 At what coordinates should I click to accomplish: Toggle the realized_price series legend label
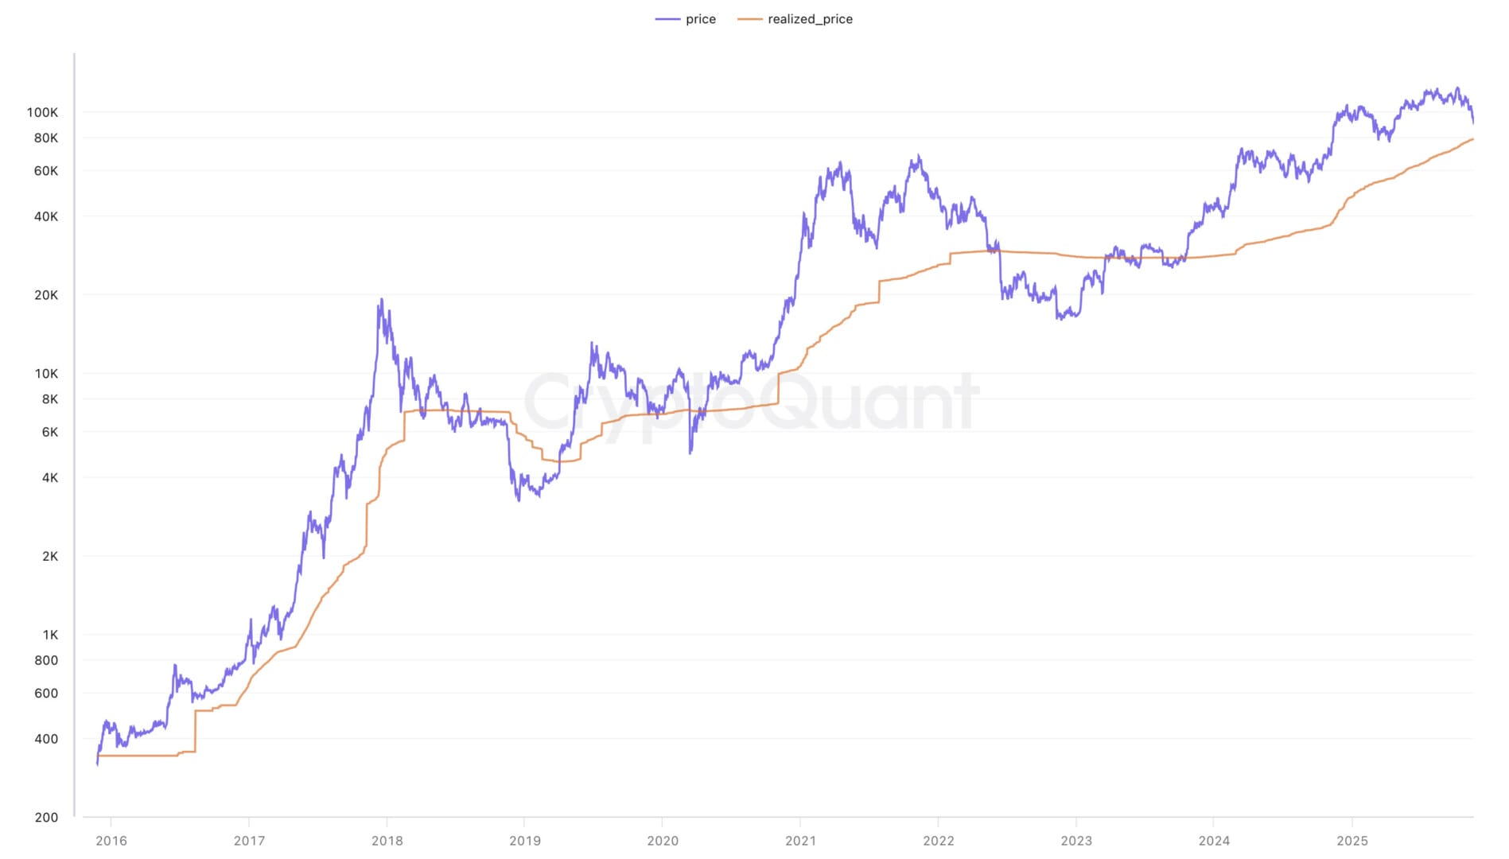click(810, 19)
